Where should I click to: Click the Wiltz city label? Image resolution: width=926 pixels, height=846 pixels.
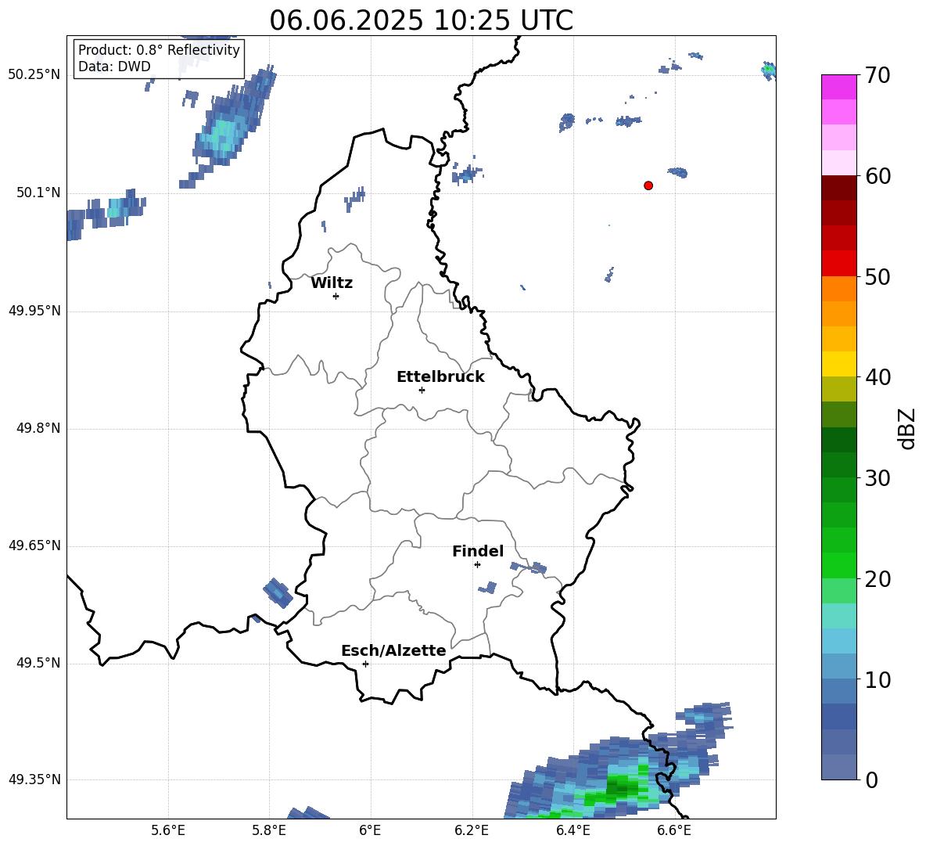point(332,283)
